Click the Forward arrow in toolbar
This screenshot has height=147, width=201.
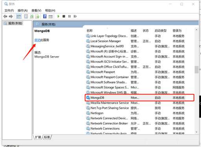[x=11, y=16]
